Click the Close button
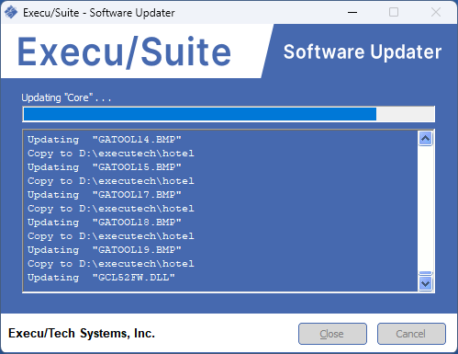 tap(332, 334)
